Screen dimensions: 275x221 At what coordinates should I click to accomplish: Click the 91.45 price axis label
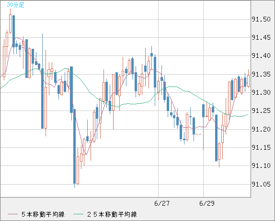point(261,37)
